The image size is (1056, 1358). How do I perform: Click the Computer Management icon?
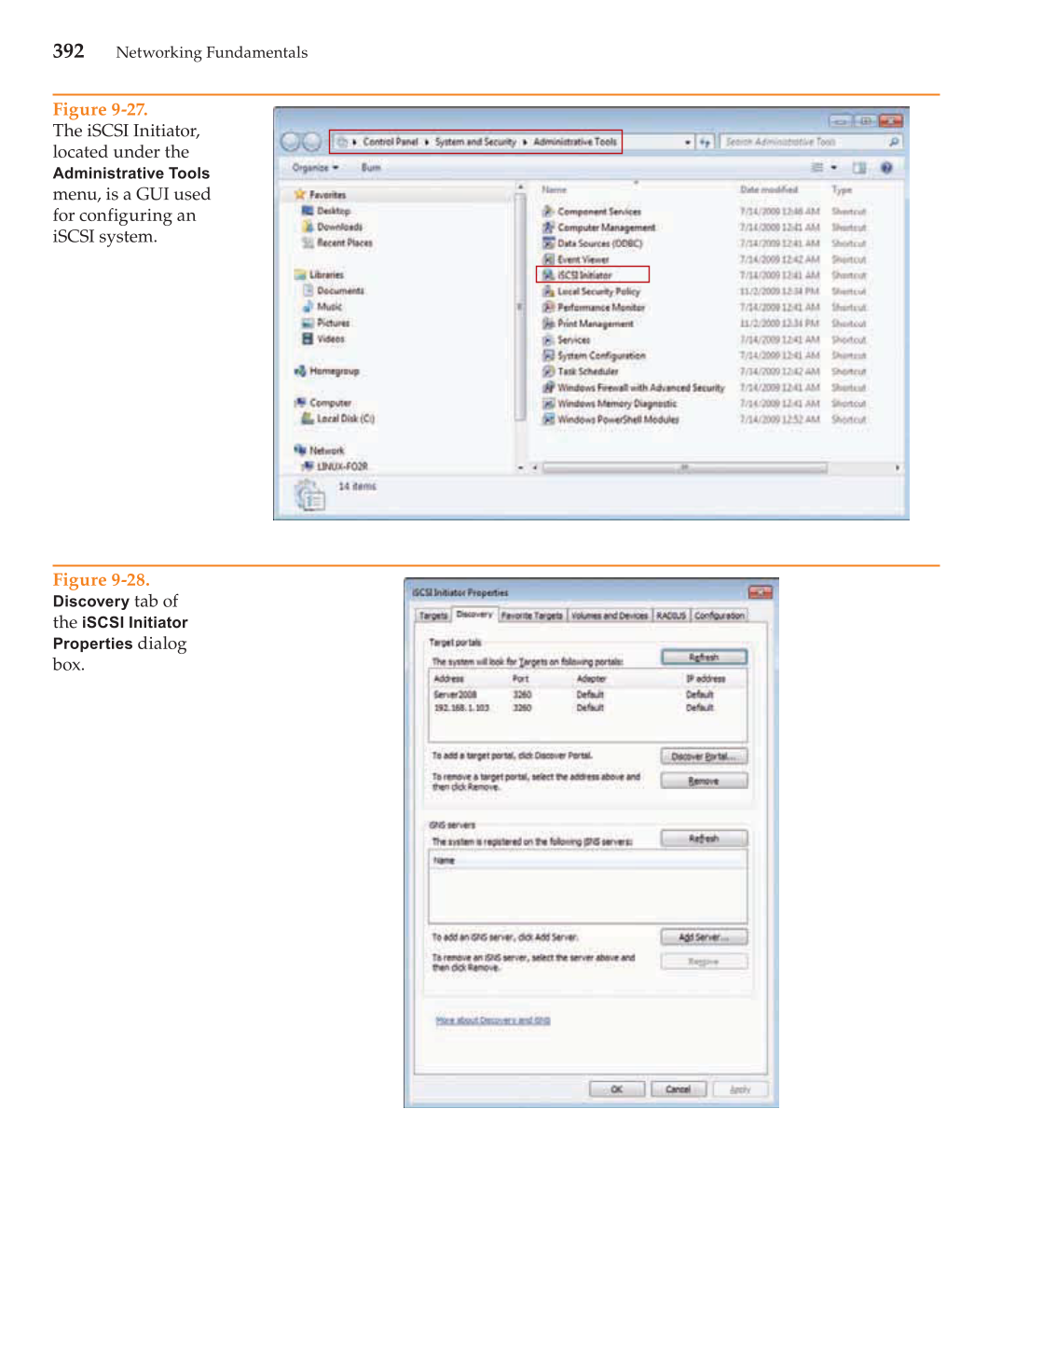(x=549, y=228)
